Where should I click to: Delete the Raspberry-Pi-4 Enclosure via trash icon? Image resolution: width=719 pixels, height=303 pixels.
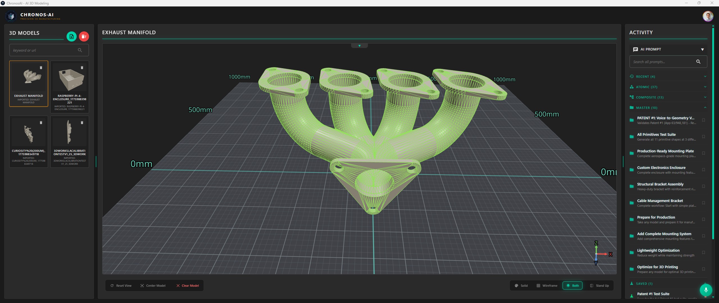(x=82, y=68)
